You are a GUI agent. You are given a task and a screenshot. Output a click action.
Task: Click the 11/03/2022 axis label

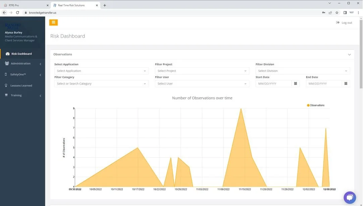(202, 189)
